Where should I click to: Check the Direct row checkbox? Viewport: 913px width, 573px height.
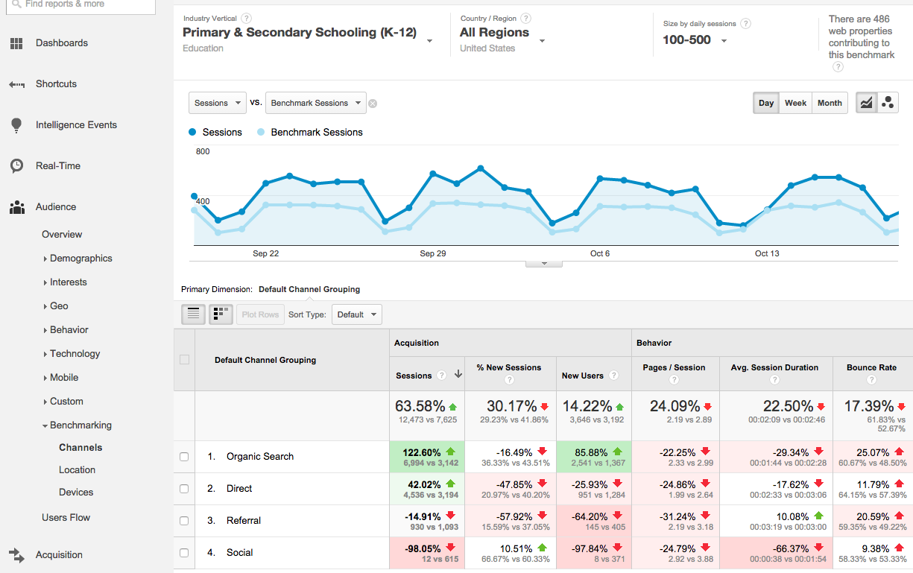[x=184, y=488]
